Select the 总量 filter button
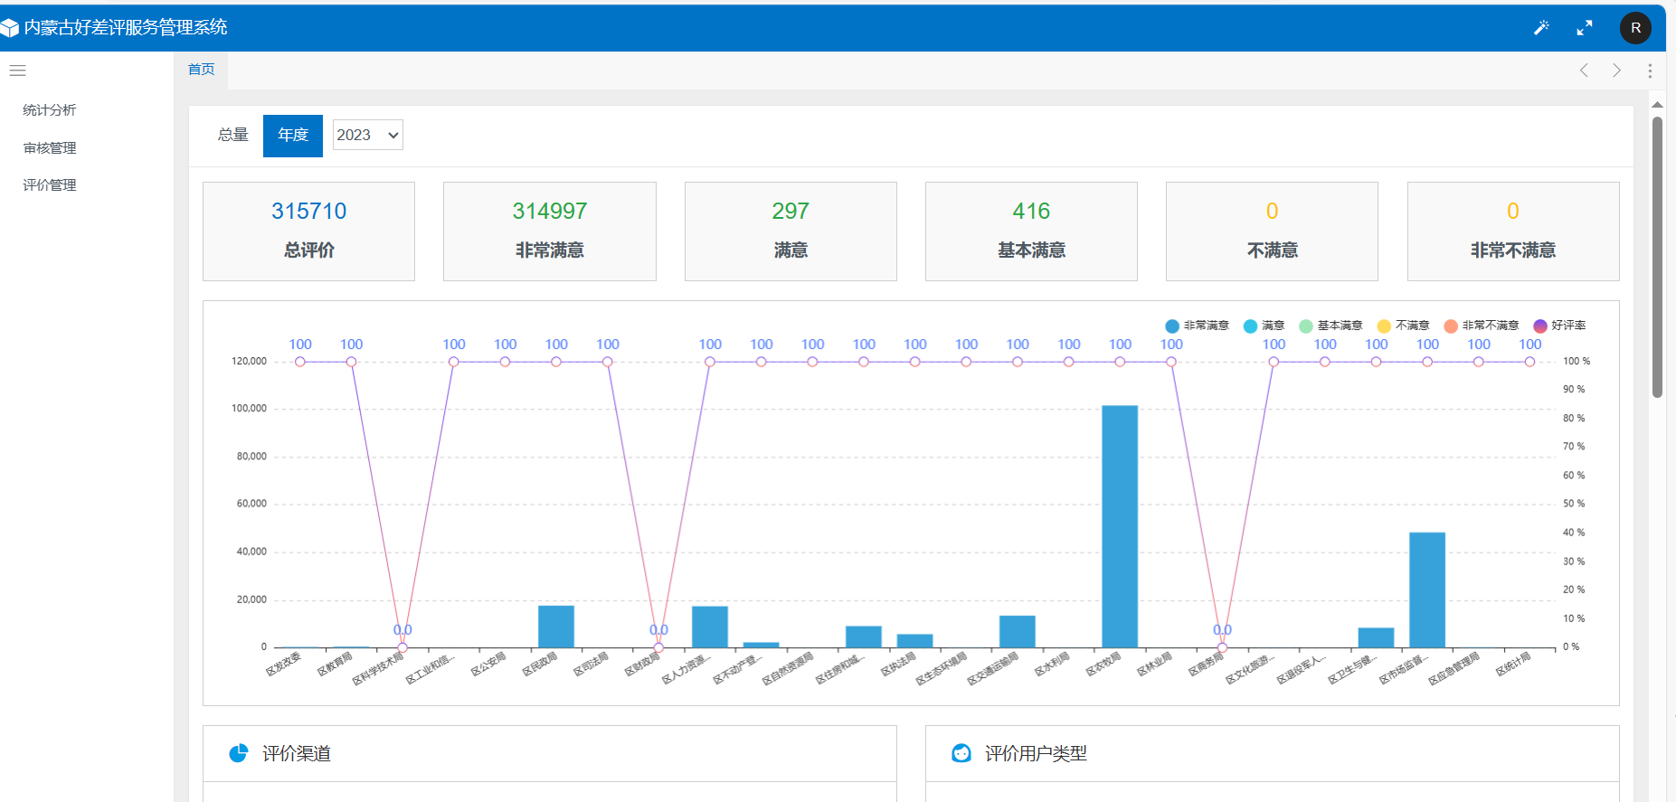1676x802 pixels. tap(233, 136)
